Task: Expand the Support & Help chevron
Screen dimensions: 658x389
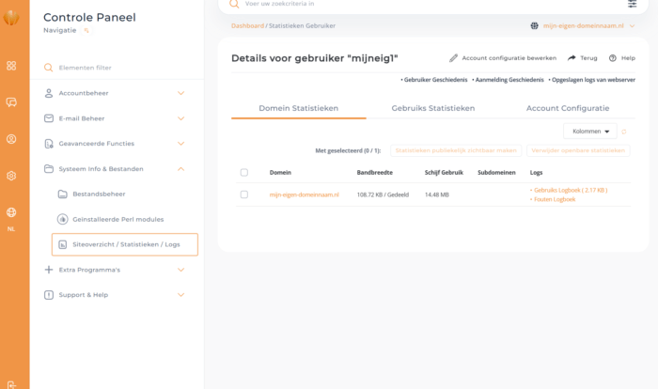Action: coord(180,295)
